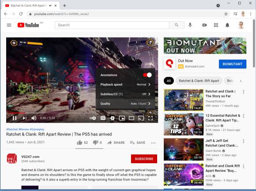
Task: Click the browser address bar
Action: click(126, 14)
